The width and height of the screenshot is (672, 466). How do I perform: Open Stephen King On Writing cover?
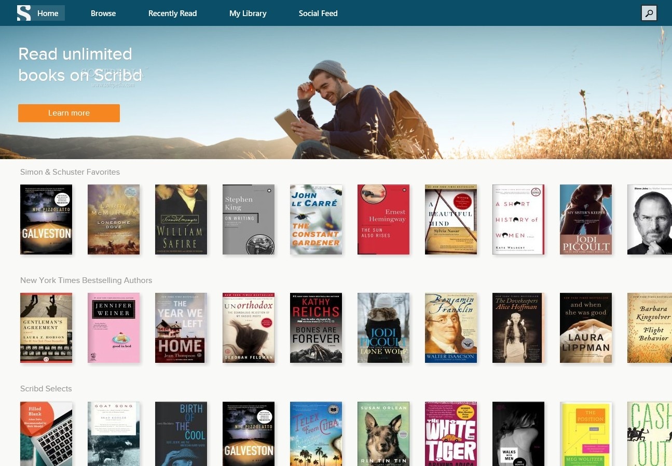(249, 219)
